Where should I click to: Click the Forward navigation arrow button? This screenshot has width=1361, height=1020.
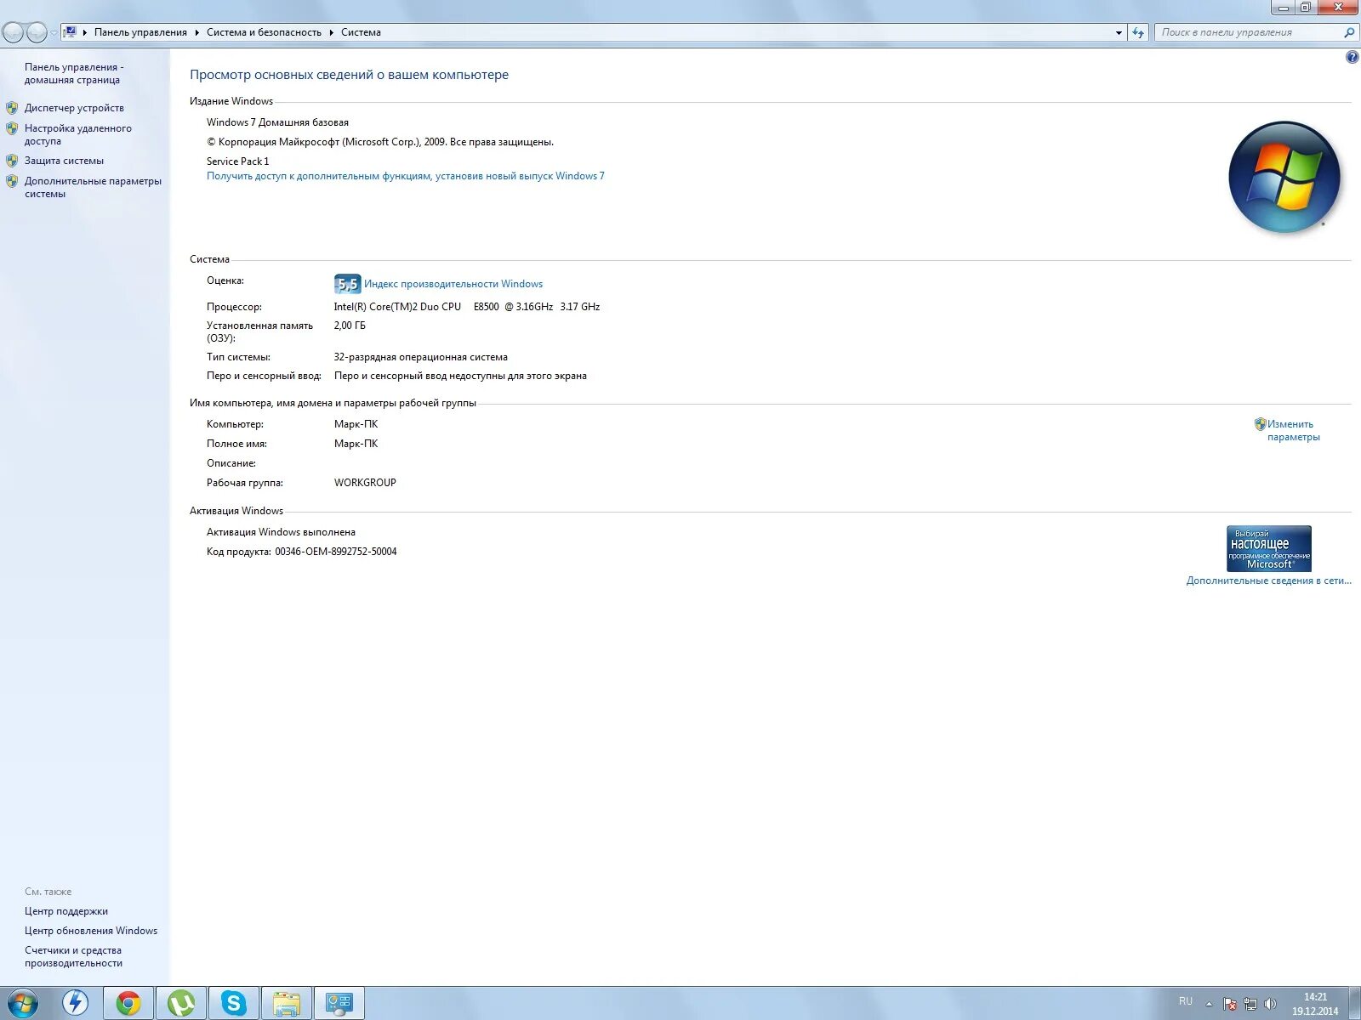point(37,32)
